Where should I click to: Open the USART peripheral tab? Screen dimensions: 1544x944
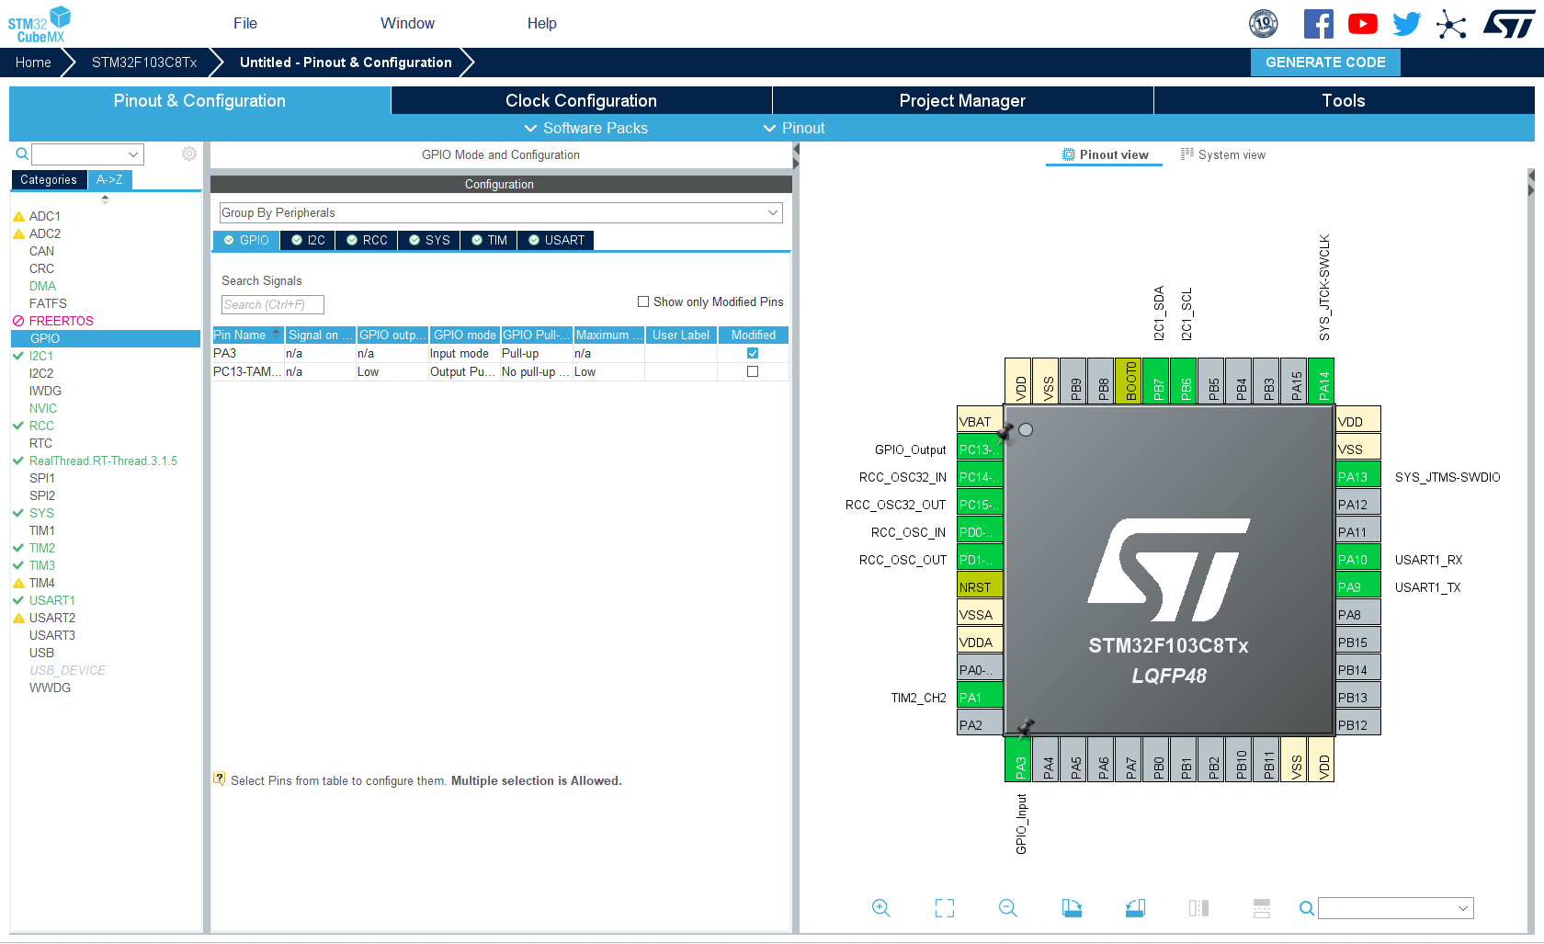point(556,240)
